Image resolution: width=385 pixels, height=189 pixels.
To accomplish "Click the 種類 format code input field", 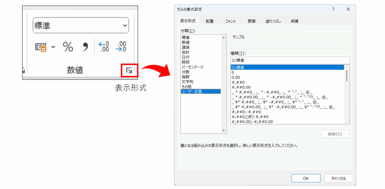I will 290,60.
